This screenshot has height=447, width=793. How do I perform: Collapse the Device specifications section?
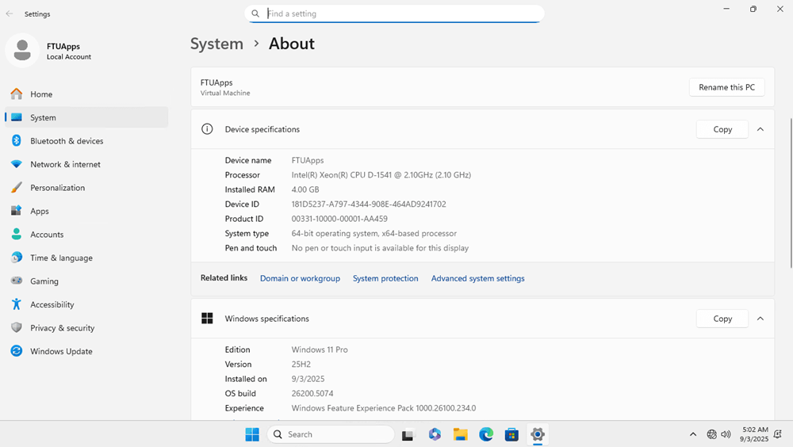click(x=760, y=129)
